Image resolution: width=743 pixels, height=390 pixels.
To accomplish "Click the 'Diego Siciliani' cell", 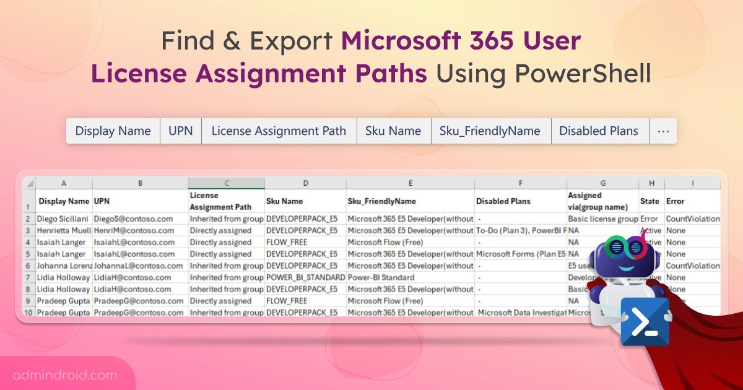I will tap(64, 219).
